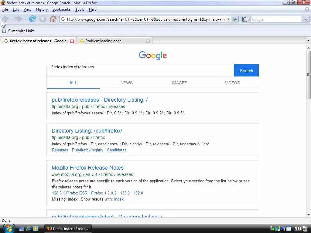Click the Forward navigation arrow
This screenshot has width=311, height=233.
19,19
